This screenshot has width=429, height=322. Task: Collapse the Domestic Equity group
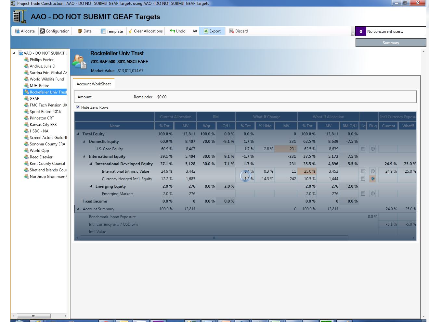click(84, 142)
